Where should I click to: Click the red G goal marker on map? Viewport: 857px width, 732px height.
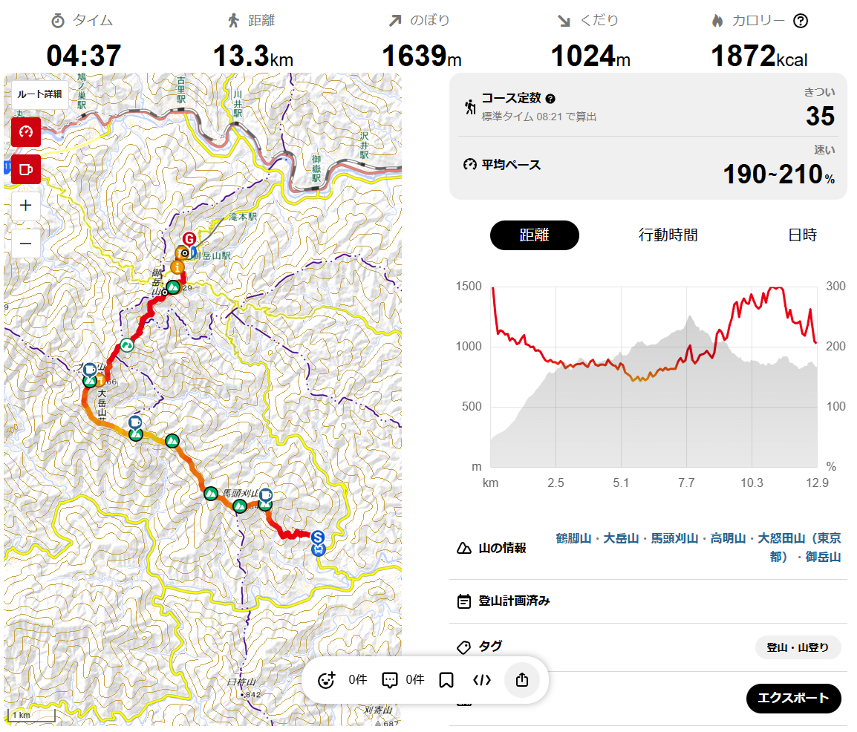point(189,239)
